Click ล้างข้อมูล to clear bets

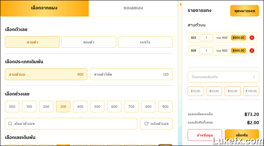(x=205, y=135)
